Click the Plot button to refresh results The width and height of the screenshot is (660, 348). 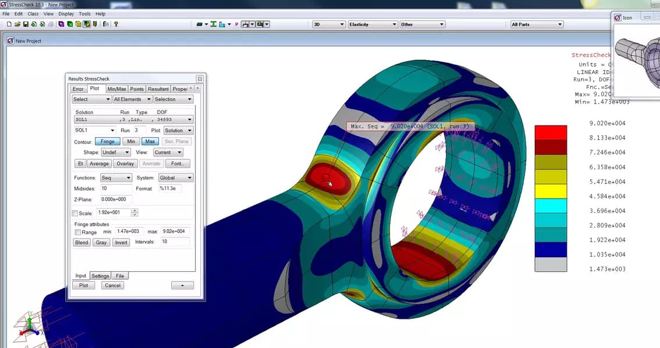pyautogui.click(x=83, y=285)
